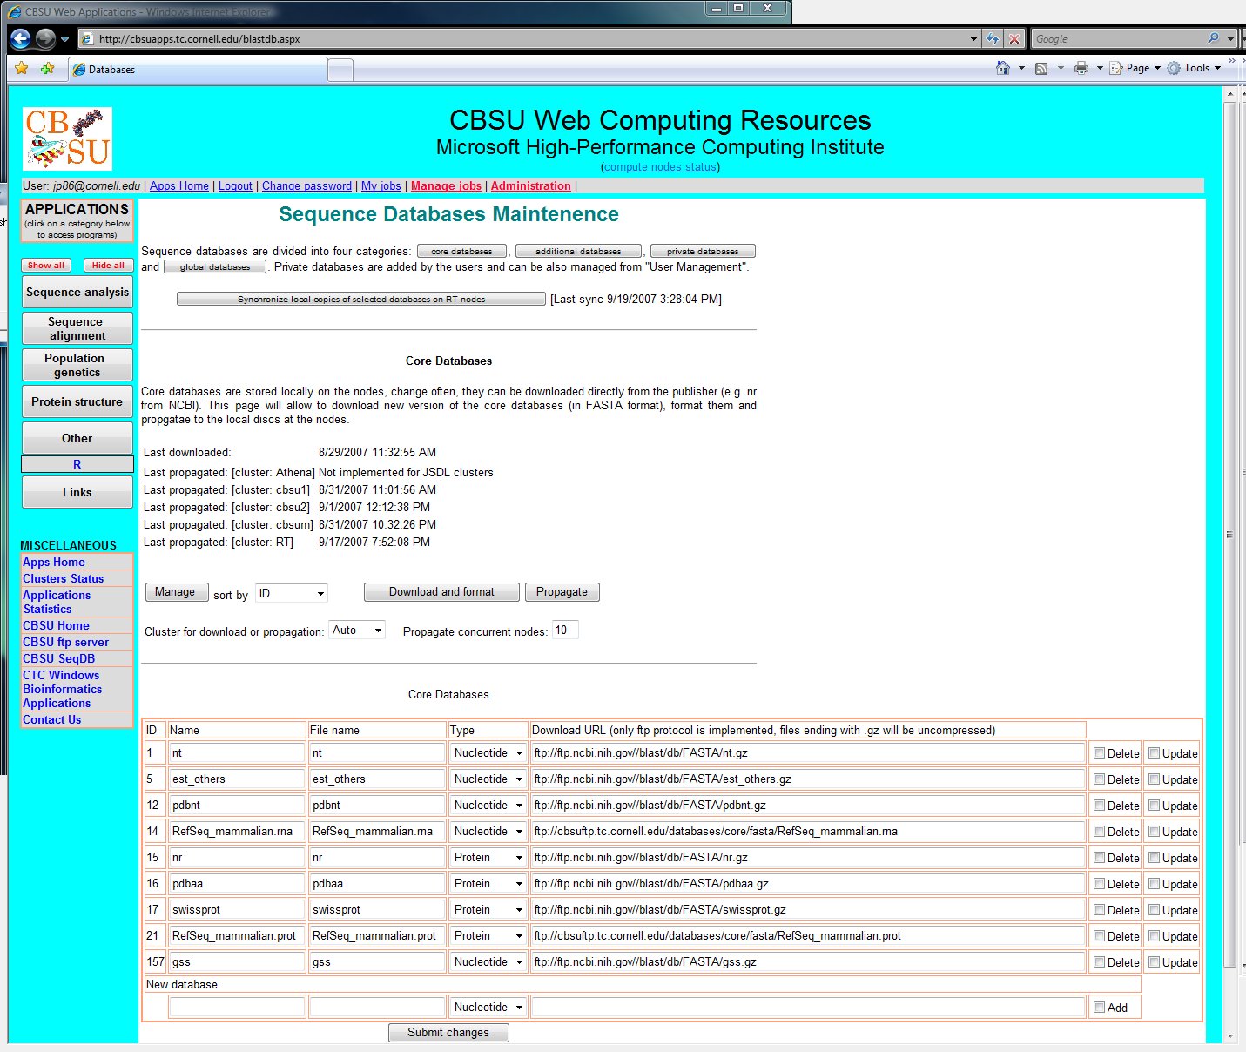Enable Update checkbox for swissprot row

[1154, 910]
